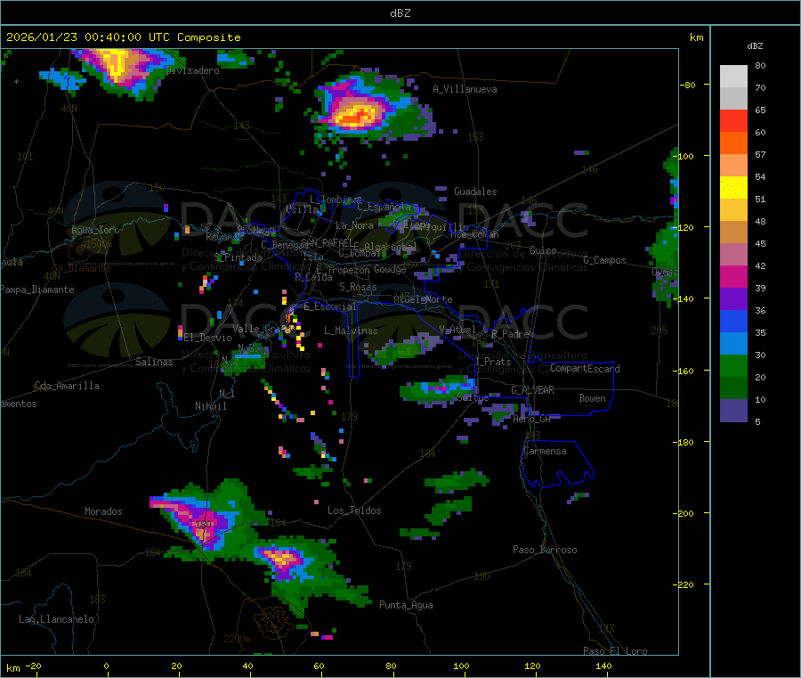
Task: Click the Punta_Agua location label
Action: coord(406,605)
